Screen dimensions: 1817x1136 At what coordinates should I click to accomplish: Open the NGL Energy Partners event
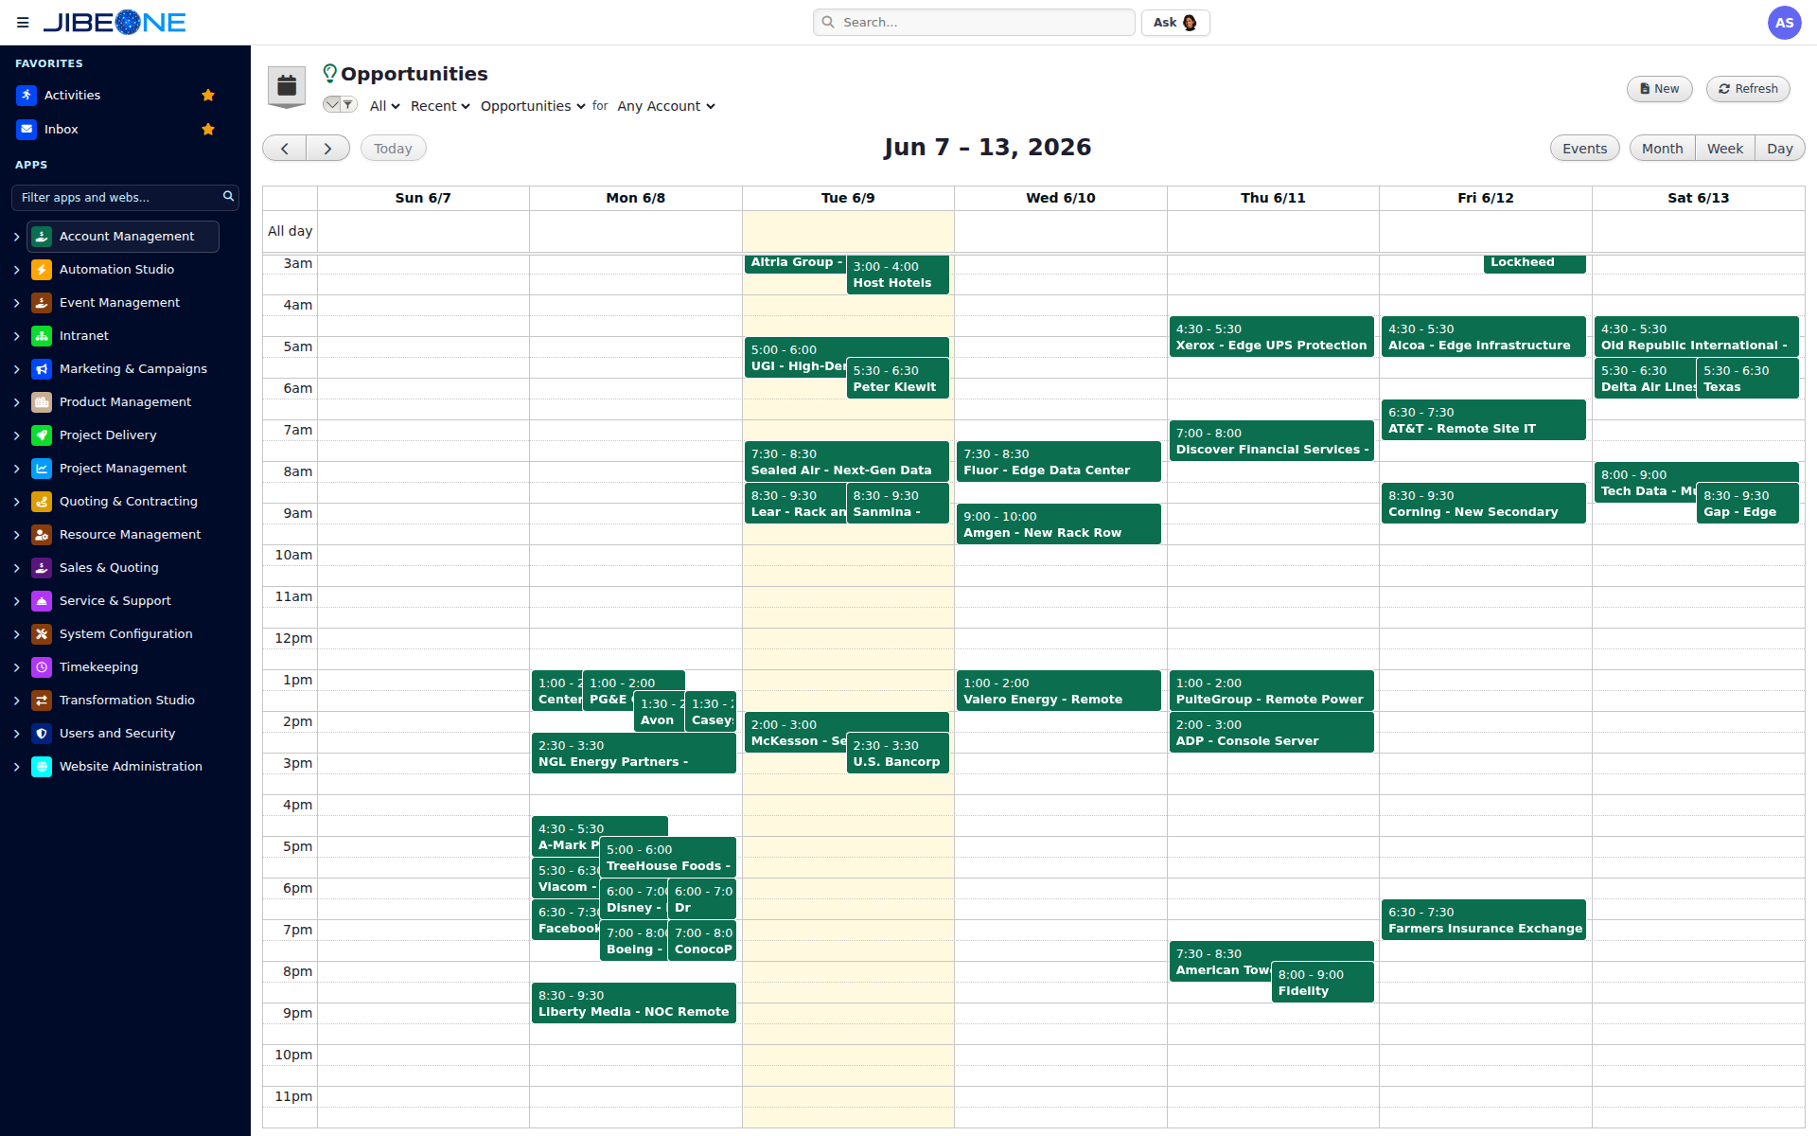click(633, 753)
